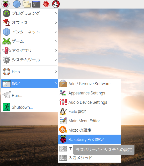The width and height of the screenshot is (144, 166).
Task: Launch the terminal icon in taskbar
Action: click(36, 4)
